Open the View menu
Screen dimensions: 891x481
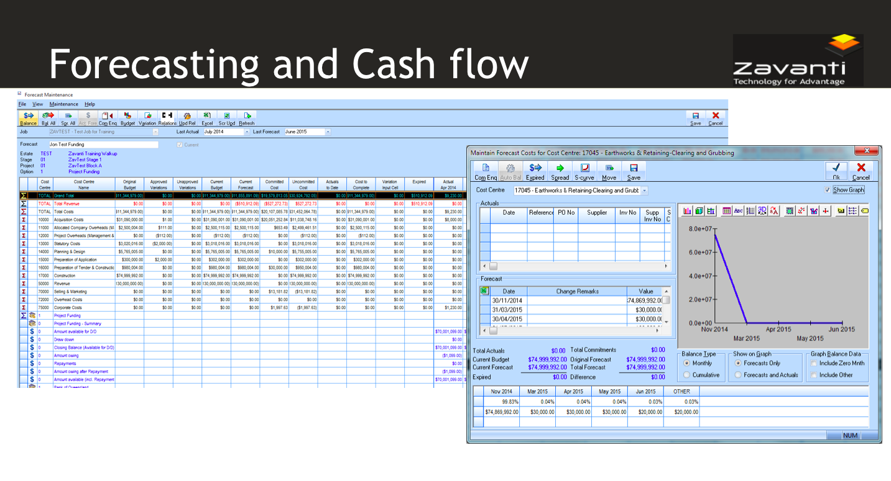[x=38, y=104]
